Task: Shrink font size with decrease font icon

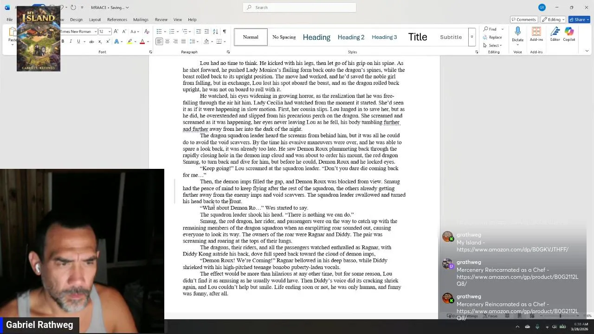Action: pos(124,32)
